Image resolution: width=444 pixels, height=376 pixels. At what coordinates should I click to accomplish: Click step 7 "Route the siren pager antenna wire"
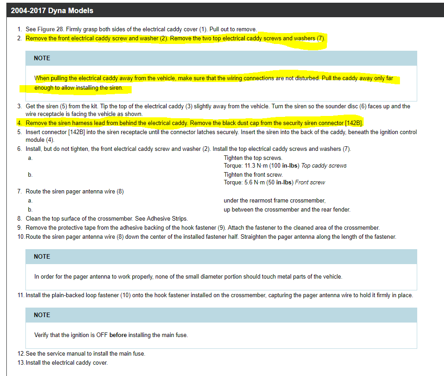click(x=74, y=192)
